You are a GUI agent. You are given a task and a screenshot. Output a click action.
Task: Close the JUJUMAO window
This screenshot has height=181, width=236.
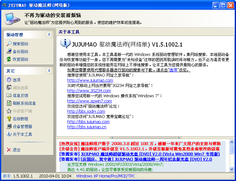click(231, 5)
